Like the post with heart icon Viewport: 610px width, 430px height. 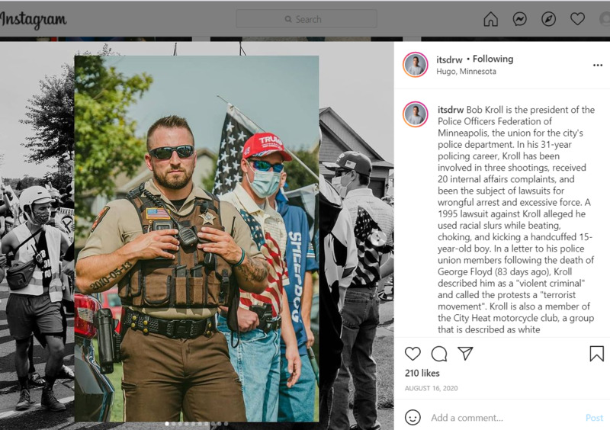click(413, 353)
